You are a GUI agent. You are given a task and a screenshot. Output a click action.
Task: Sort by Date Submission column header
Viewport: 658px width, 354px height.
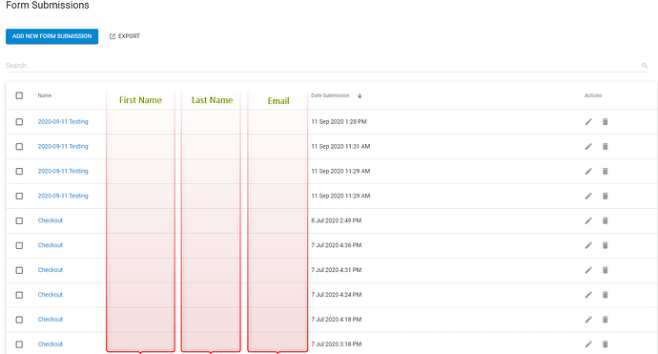pyautogui.click(x=330, y=95)
